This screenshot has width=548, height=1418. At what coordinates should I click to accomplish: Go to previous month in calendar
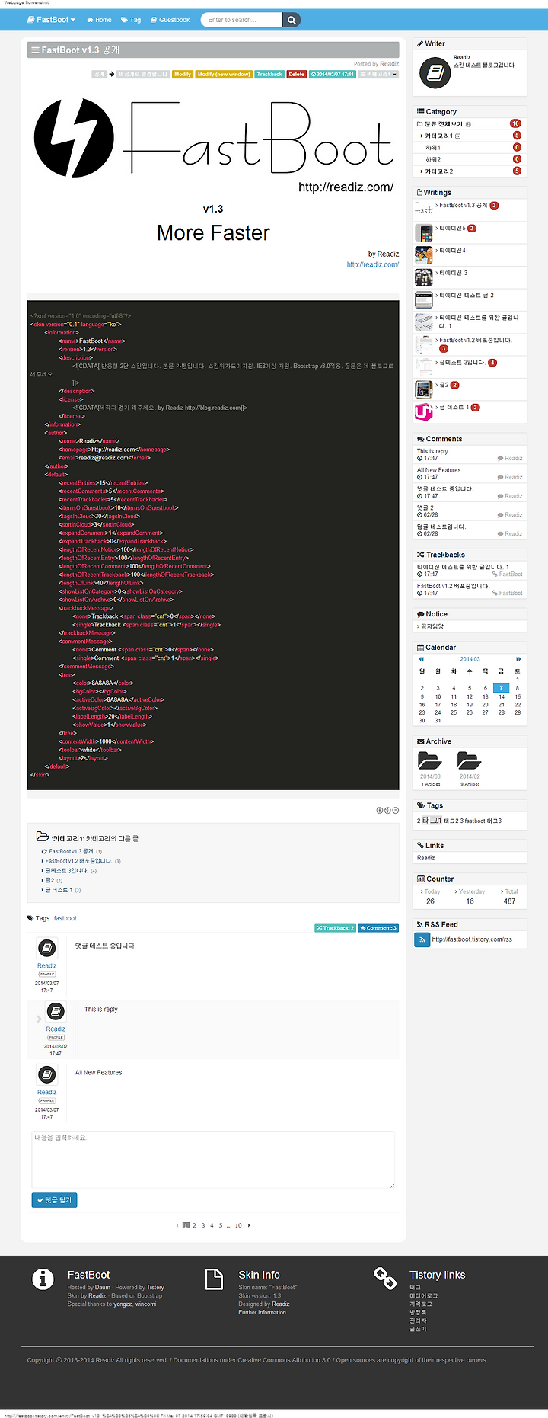click(x=422, y=659)
